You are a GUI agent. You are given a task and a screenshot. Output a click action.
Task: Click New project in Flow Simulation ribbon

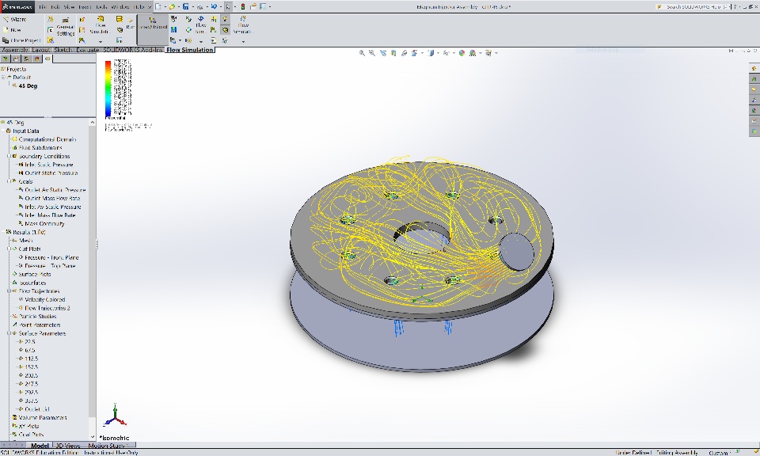13,30
